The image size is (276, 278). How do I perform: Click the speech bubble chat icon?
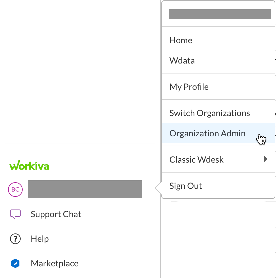point(15,214)
